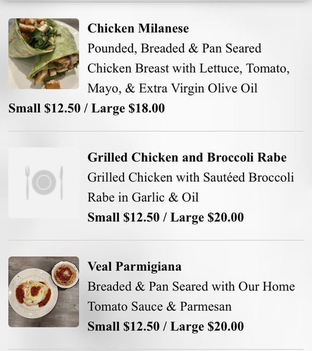Click the fork in the placeholder image
The height and width of the screenshot is (351, 312).
click(28, 182)
